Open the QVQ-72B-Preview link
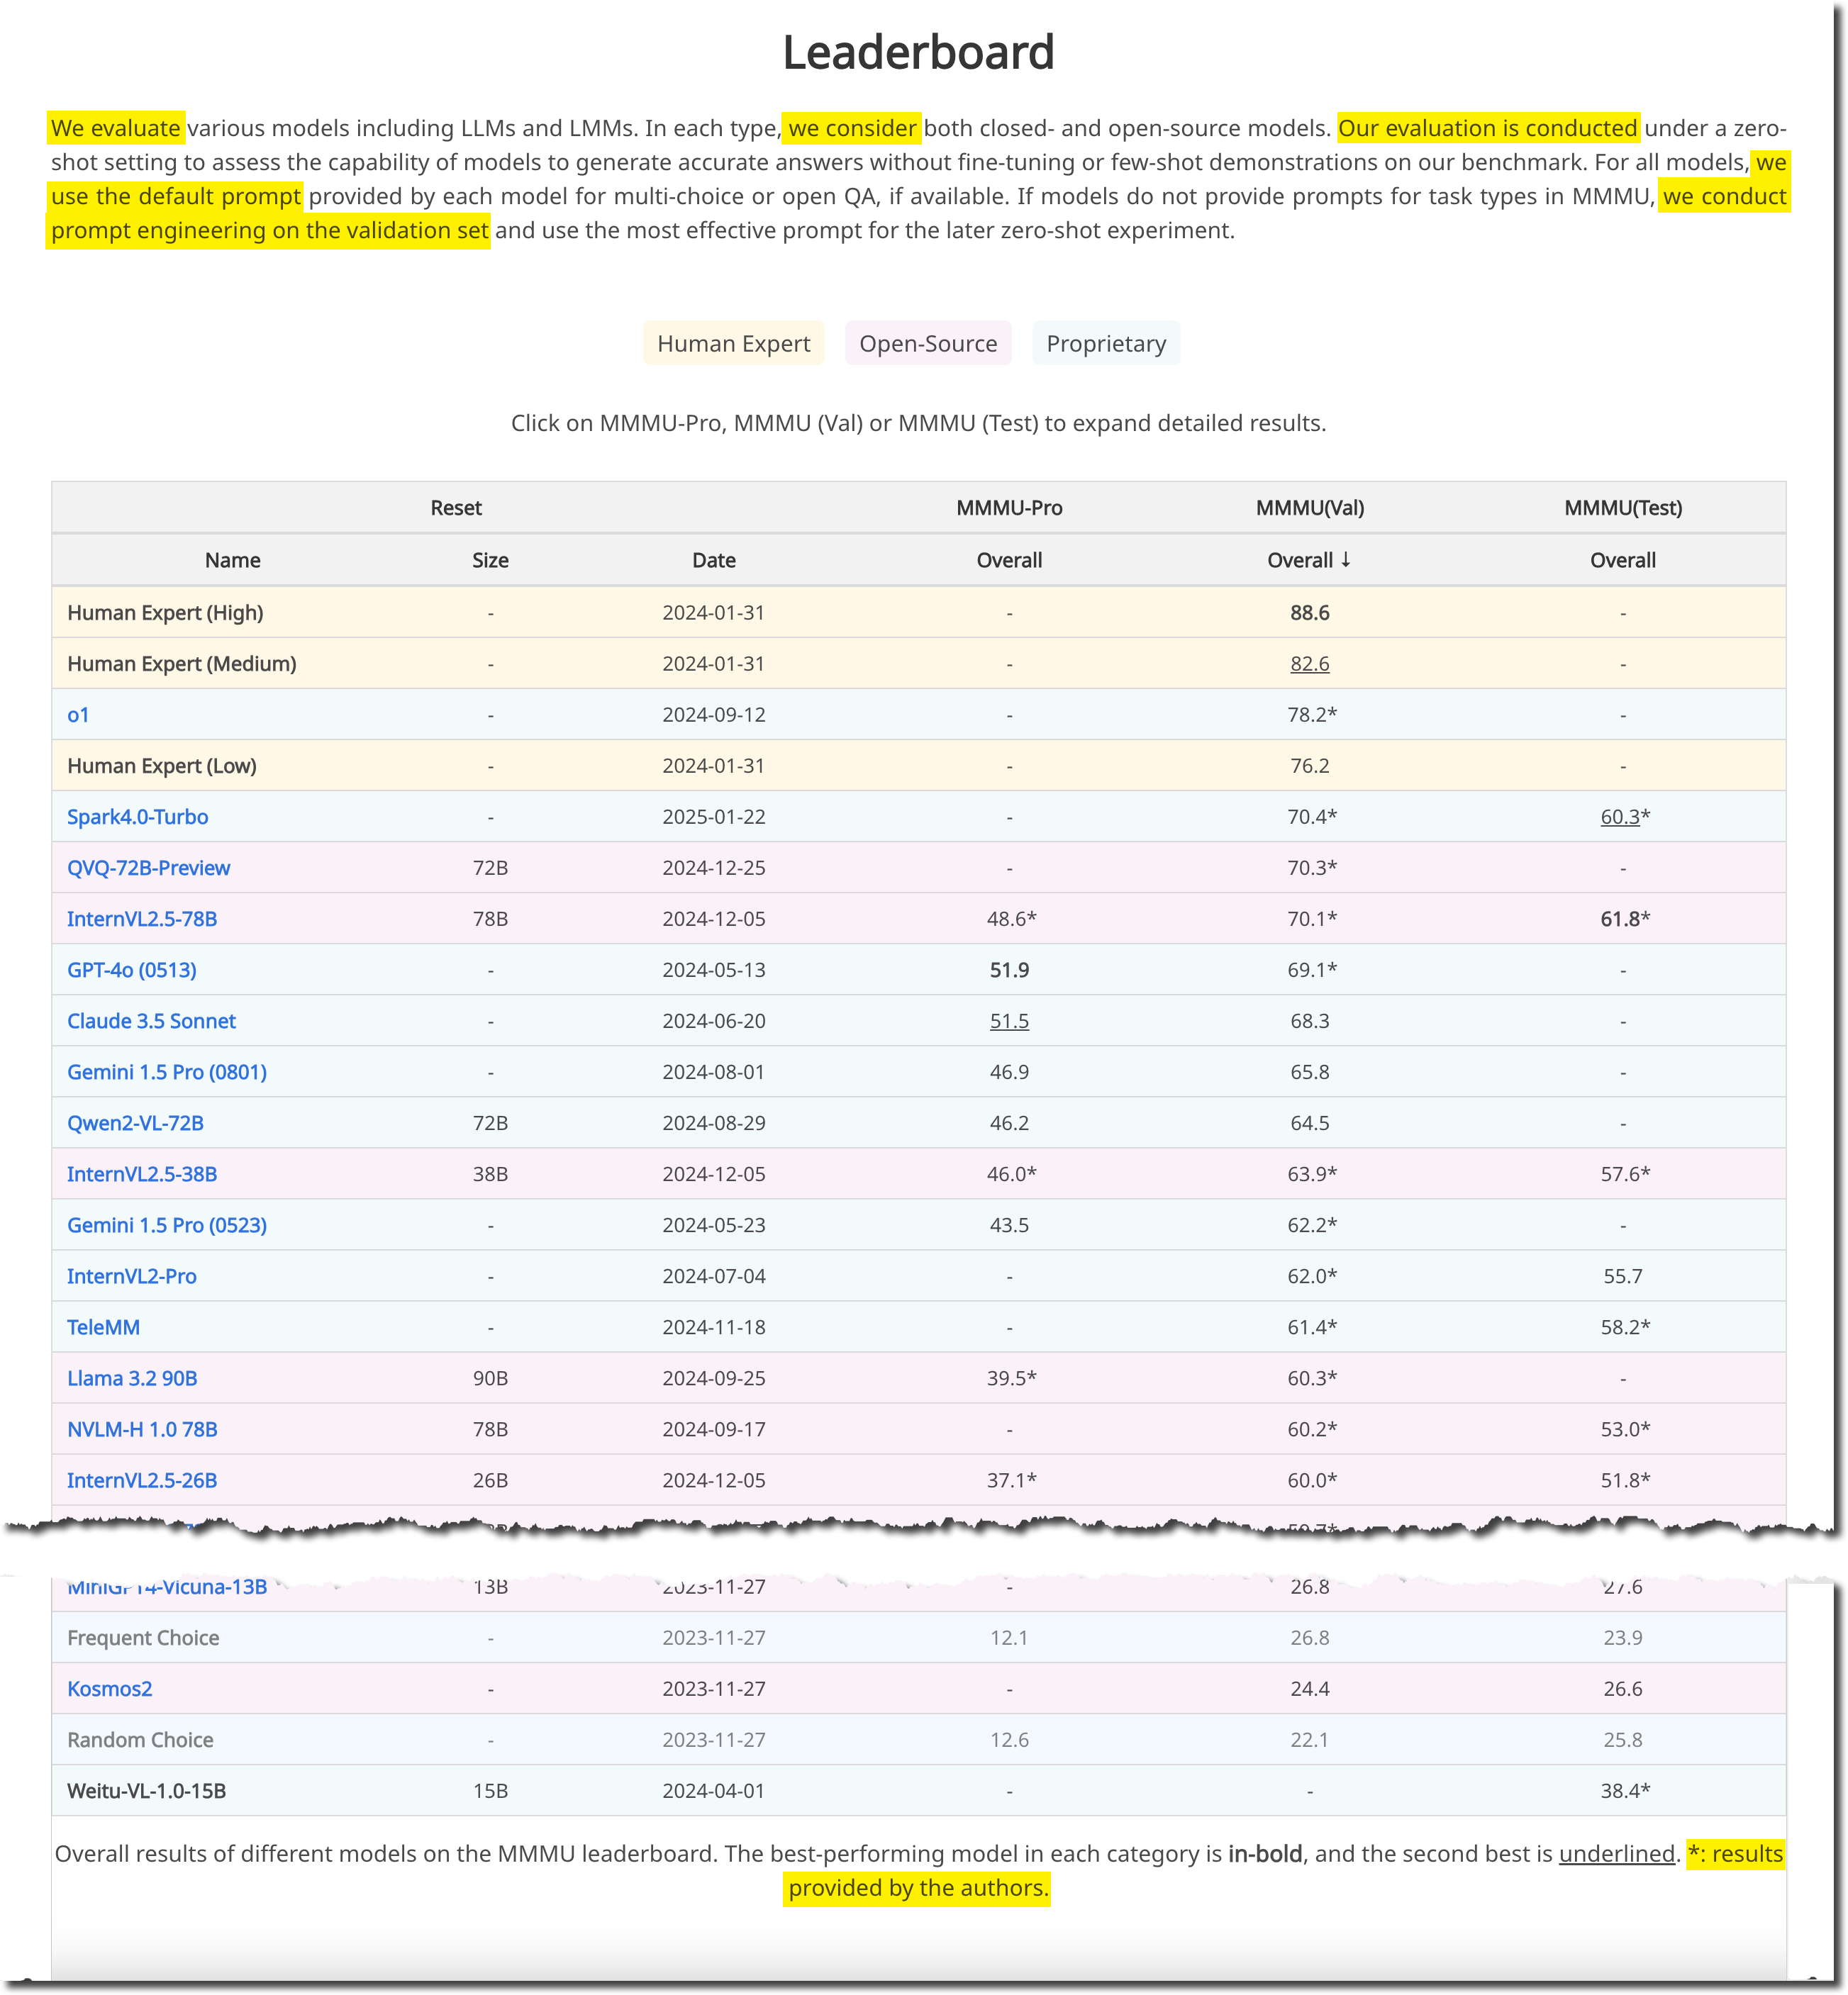This screenshot has width=1848, height=1995. point(148,868)
